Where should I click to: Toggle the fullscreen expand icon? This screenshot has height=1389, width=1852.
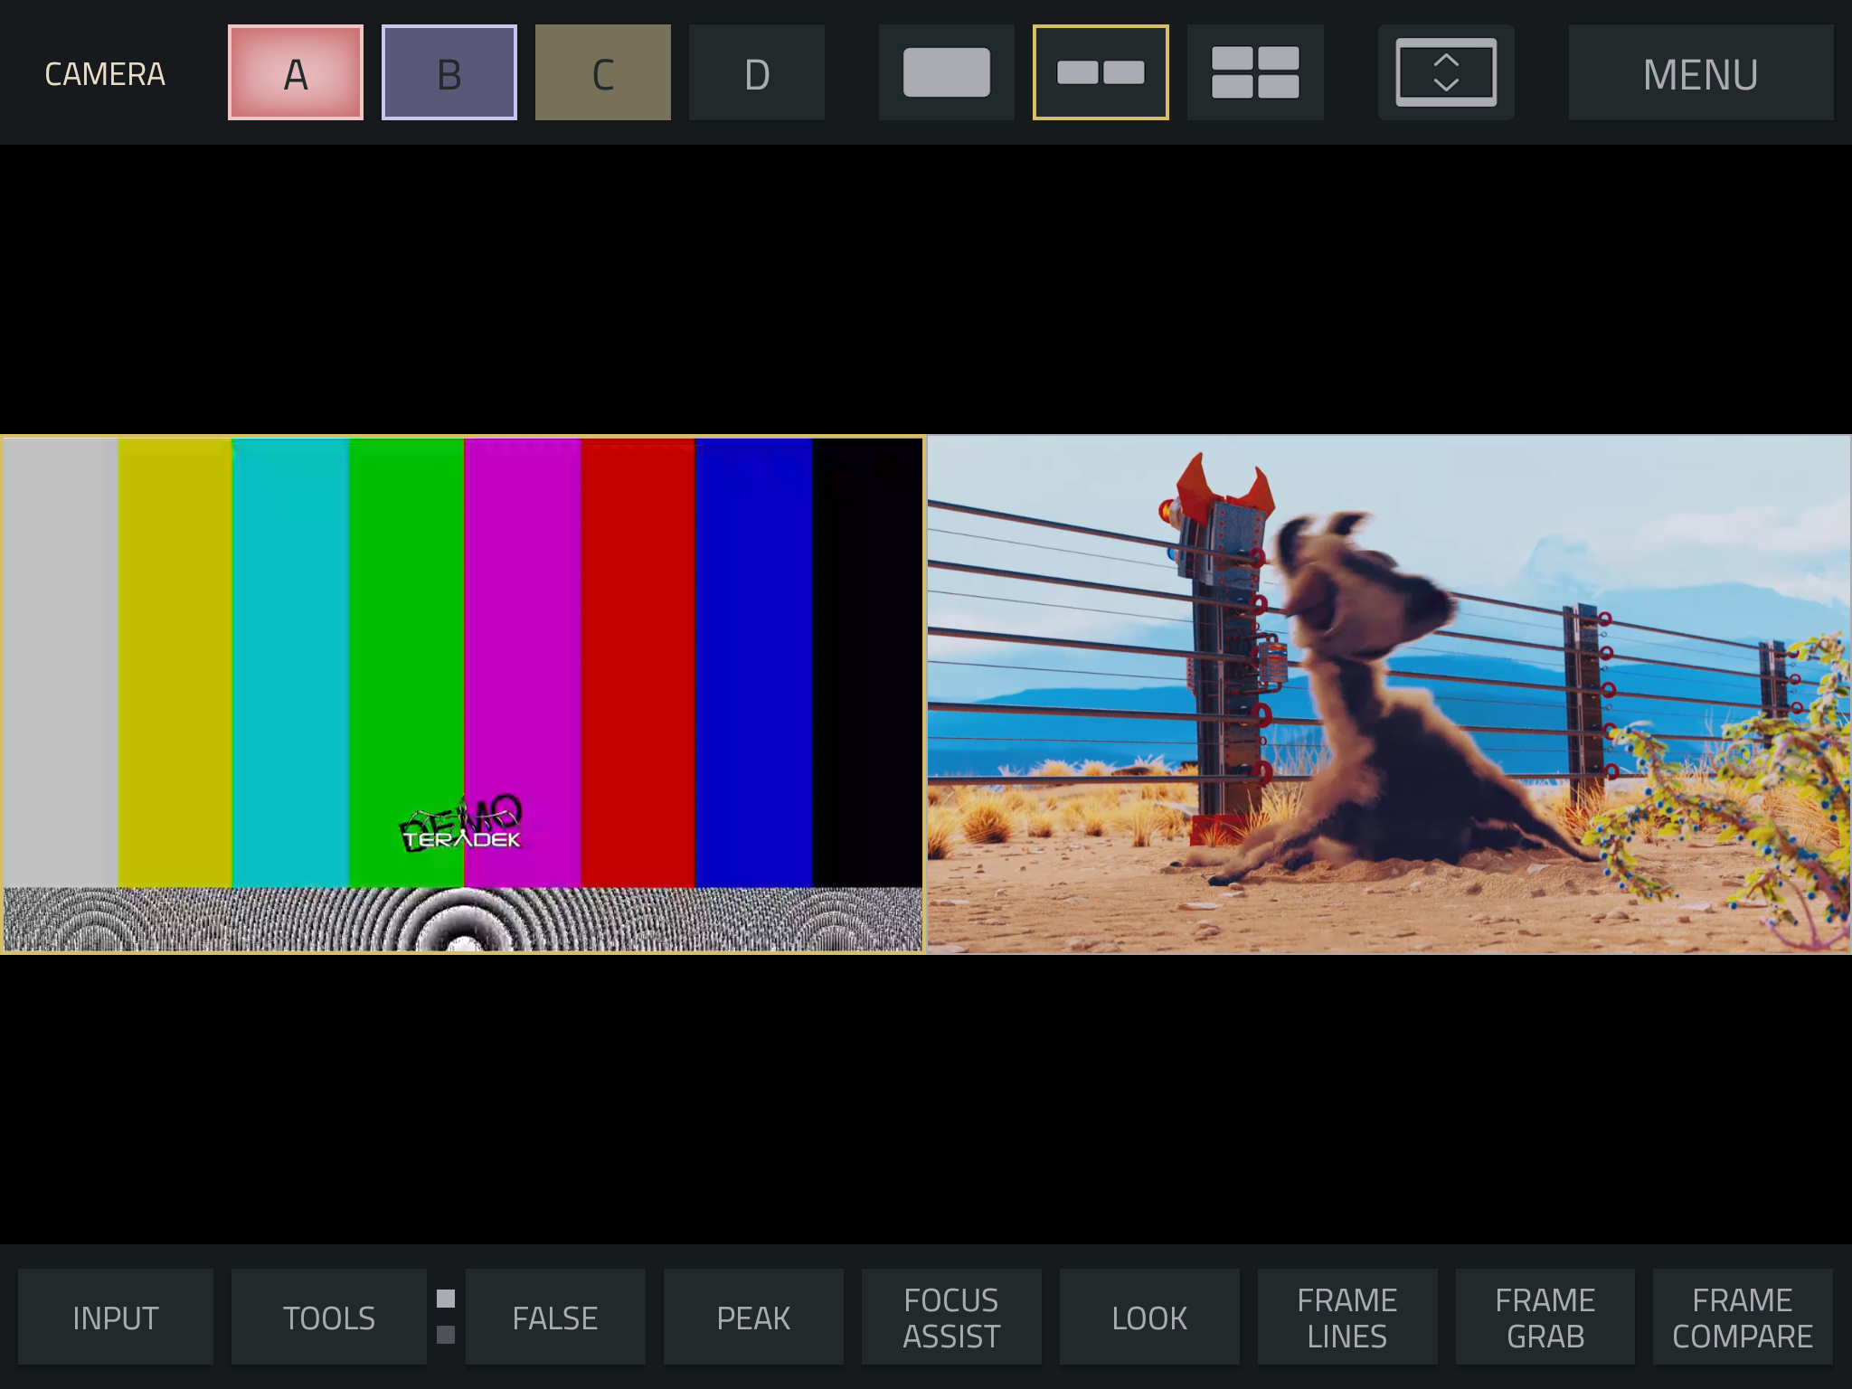click(x=1446, y=72)
